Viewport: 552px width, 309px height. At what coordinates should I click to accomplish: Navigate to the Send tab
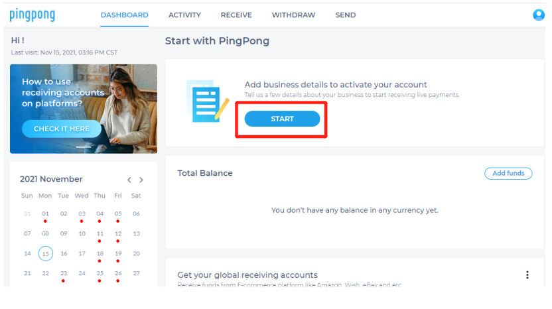point(345,15)
